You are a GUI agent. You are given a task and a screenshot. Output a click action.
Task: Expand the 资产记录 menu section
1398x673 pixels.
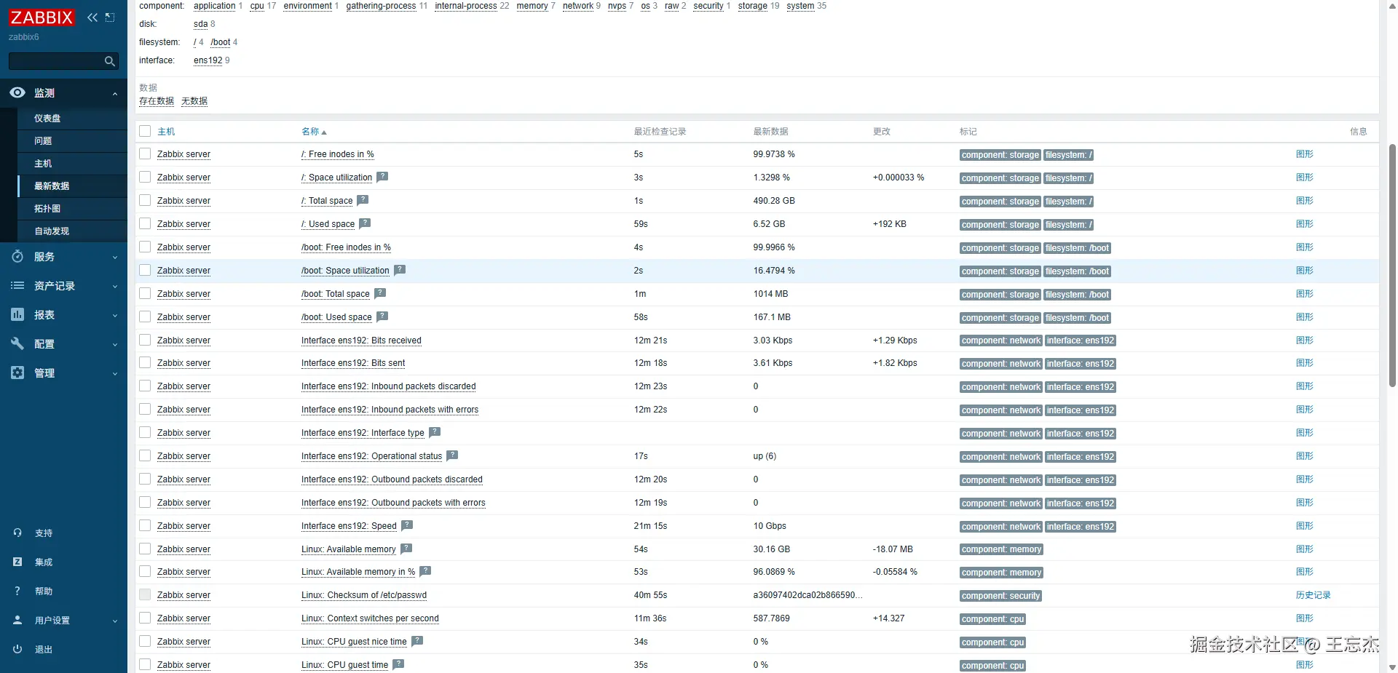click(x=115, y=286)
